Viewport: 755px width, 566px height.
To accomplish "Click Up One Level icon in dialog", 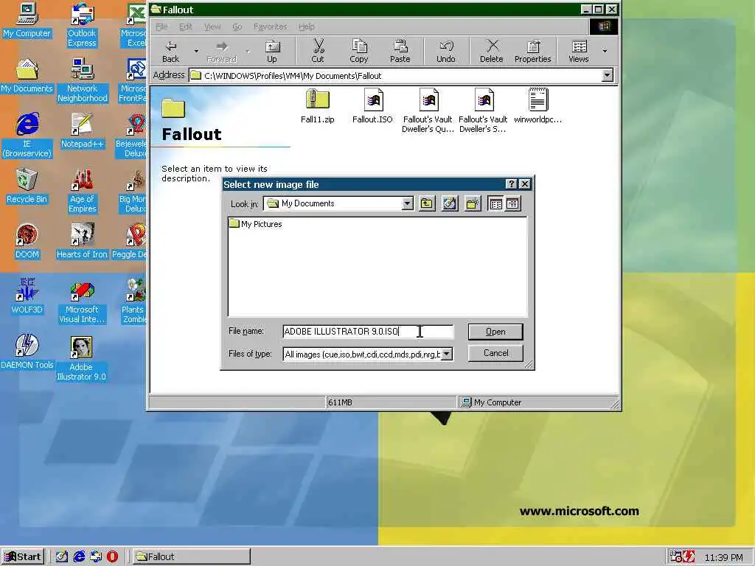I will (427, 203).
